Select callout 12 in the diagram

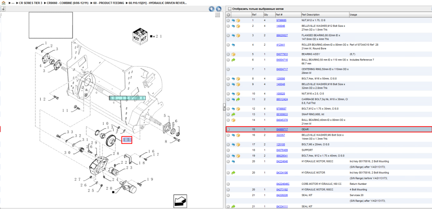click(43, 99)
